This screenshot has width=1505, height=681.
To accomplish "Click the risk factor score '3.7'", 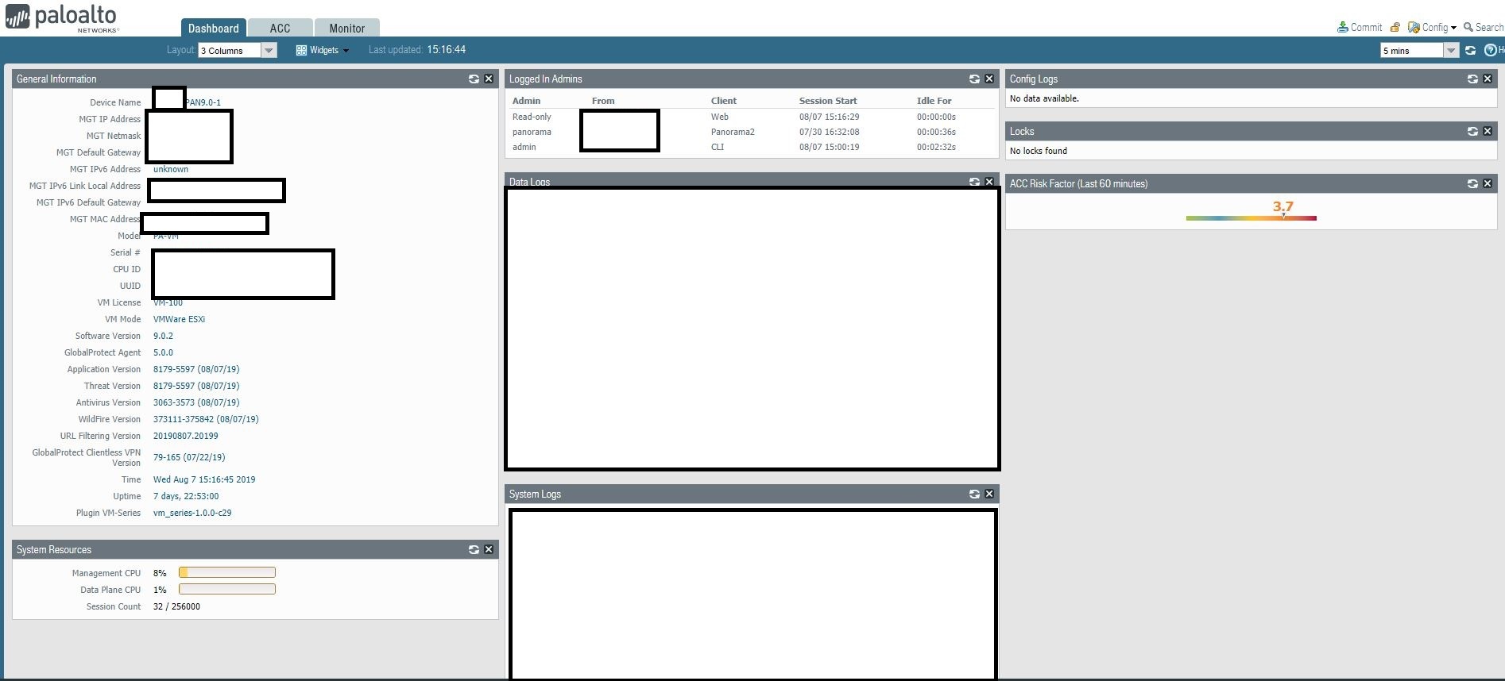I will click(1283, 206).
